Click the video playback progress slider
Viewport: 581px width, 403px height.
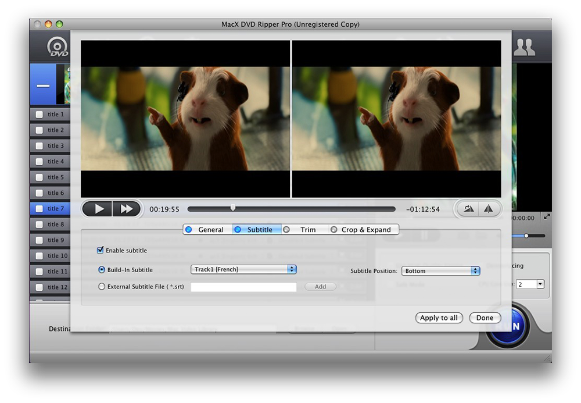[x=291, y=209]
